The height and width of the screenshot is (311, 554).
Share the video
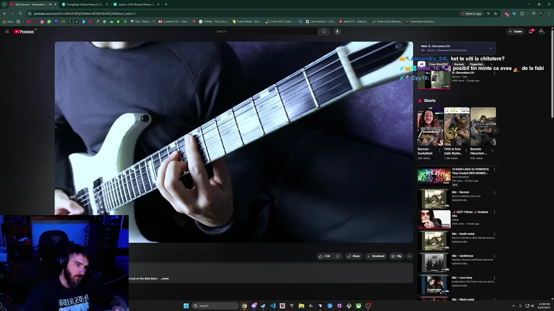[353, 256]
